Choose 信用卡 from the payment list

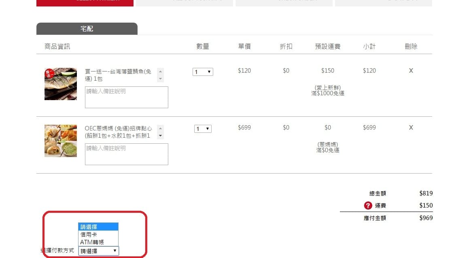coord(98,234)
